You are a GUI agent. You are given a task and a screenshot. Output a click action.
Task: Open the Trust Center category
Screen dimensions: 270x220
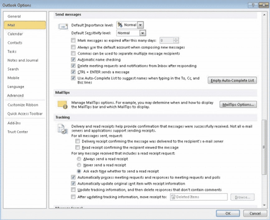pos(25,132)
